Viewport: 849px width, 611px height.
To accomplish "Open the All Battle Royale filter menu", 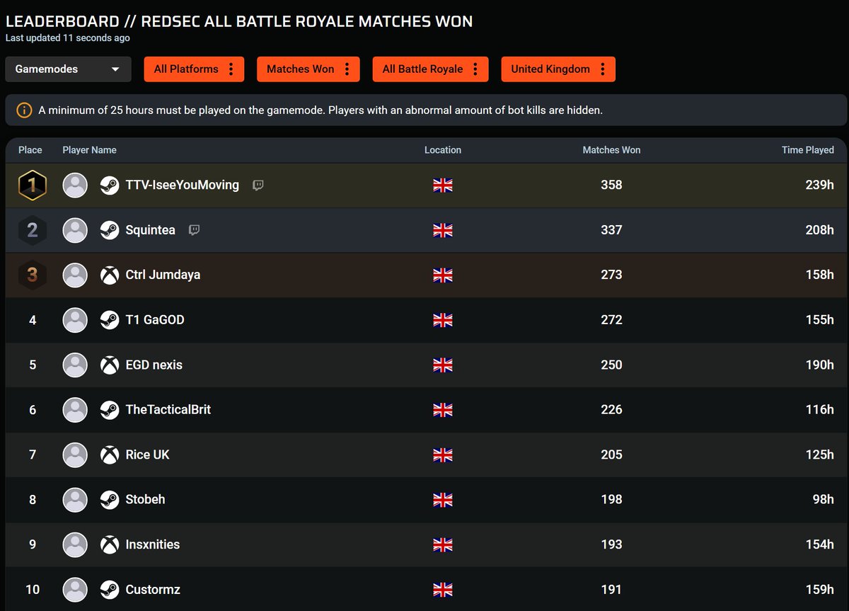I will pyautogui.click(x=430, y=69).
